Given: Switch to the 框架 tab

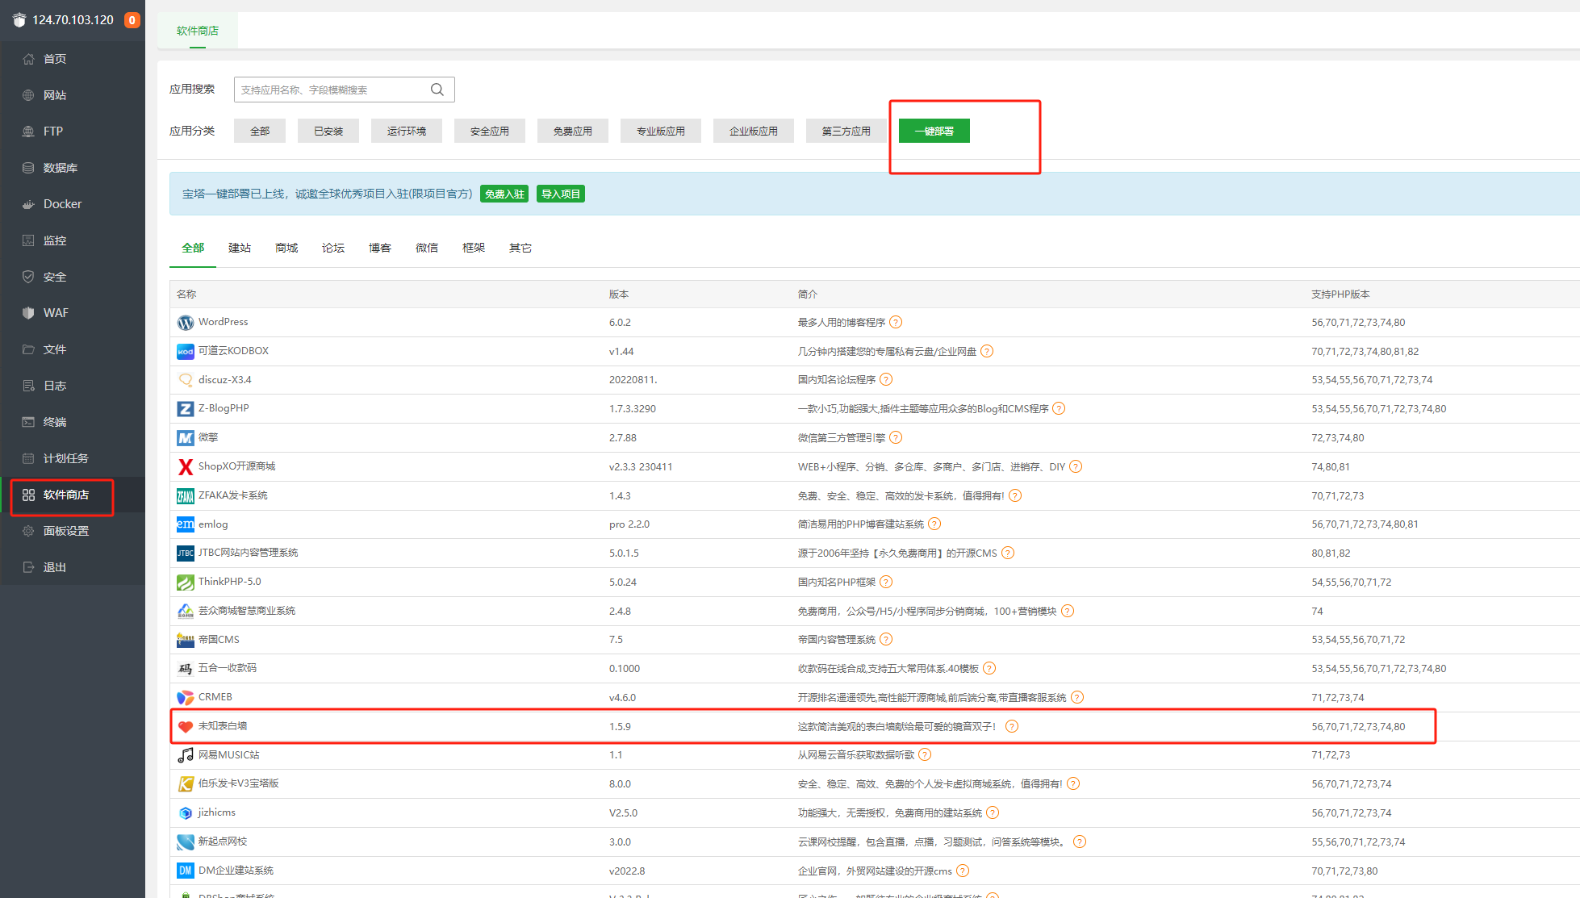Looking at the screenshot, I should pyautogui.click(x=474, y=248).
